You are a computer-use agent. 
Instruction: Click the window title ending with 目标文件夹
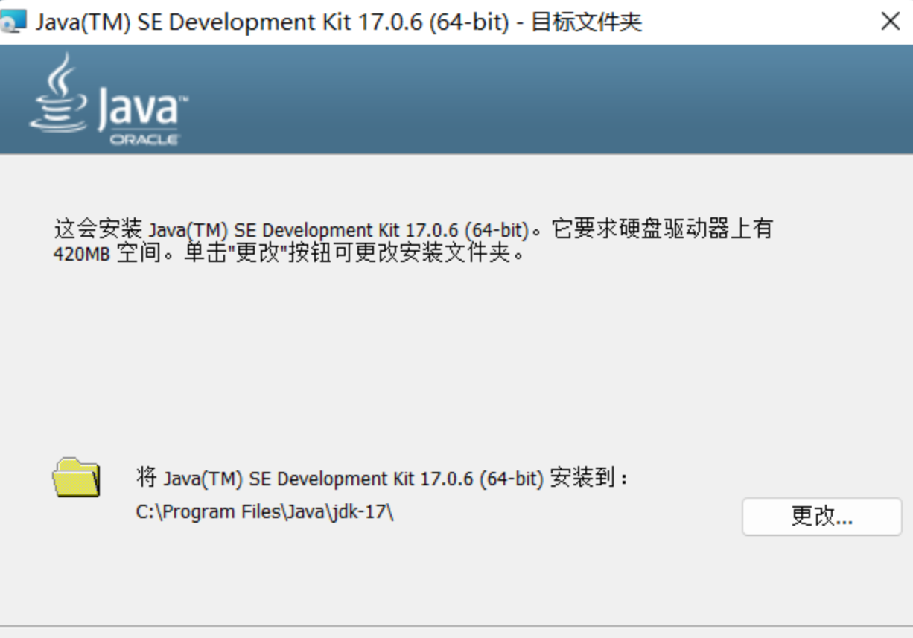click(339, 22)
